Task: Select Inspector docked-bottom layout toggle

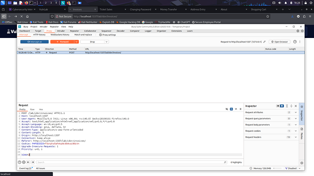Action: 278,106
